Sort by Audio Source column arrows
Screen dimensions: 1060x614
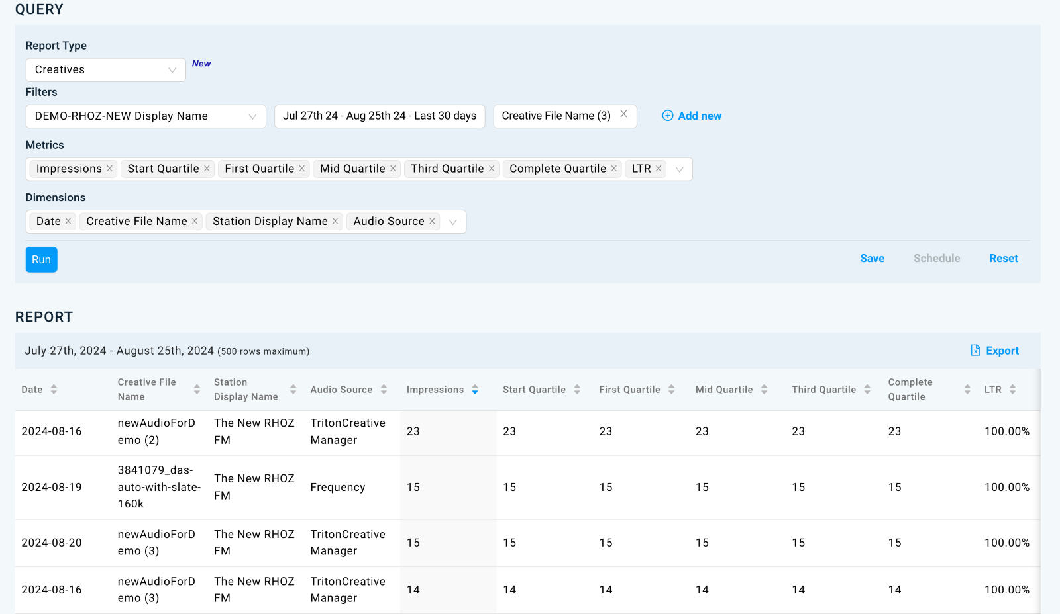tap(384, 390)
